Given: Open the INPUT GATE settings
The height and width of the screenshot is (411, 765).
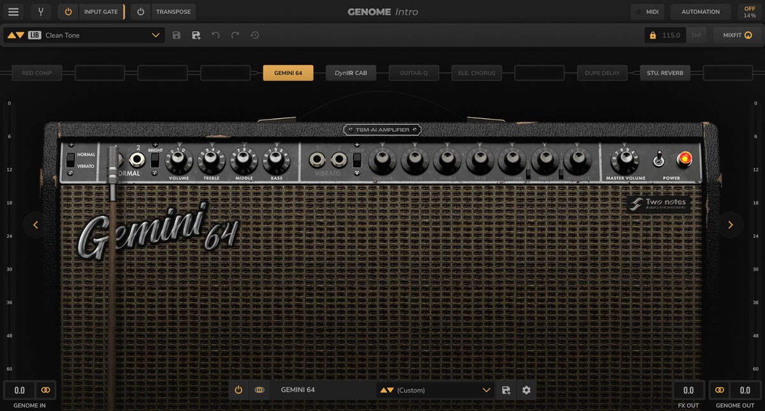Looking at the screenshot, I should [x=101, y=11].
